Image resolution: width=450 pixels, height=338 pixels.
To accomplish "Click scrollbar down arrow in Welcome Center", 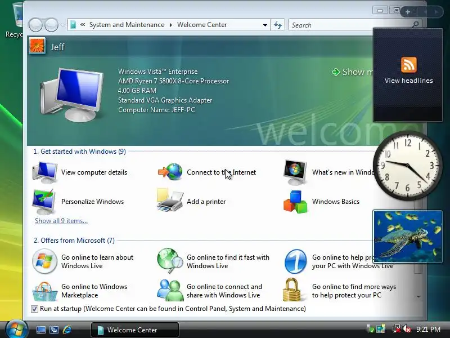I will click(x=418, y=296).
